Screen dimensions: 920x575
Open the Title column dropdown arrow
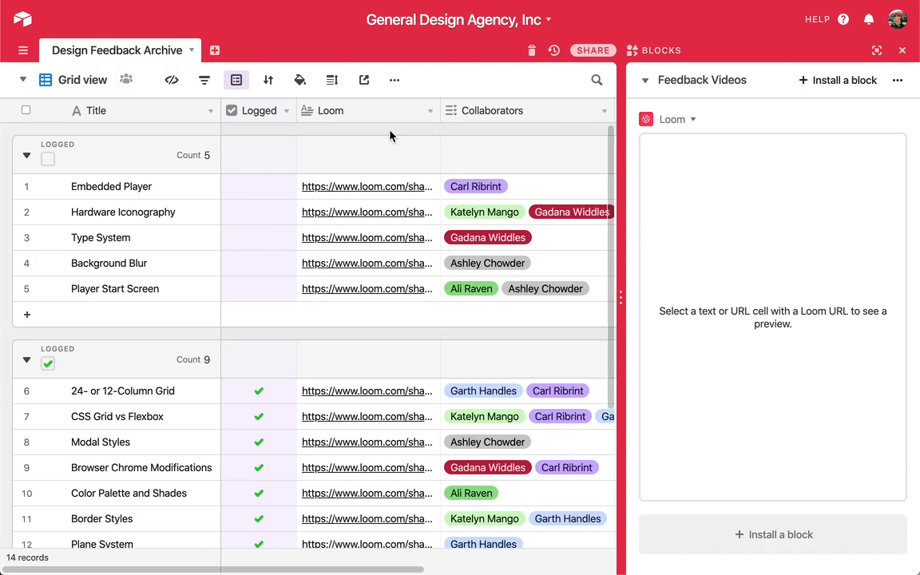point(211,111)
